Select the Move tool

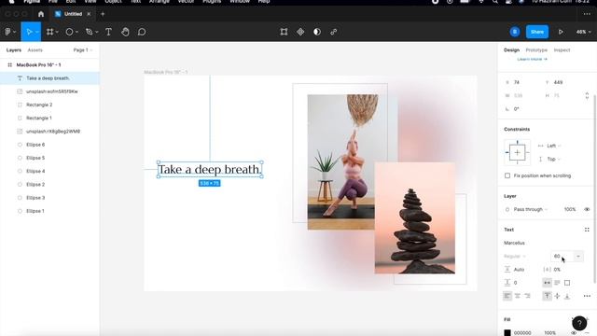click(x=29, y=32)
